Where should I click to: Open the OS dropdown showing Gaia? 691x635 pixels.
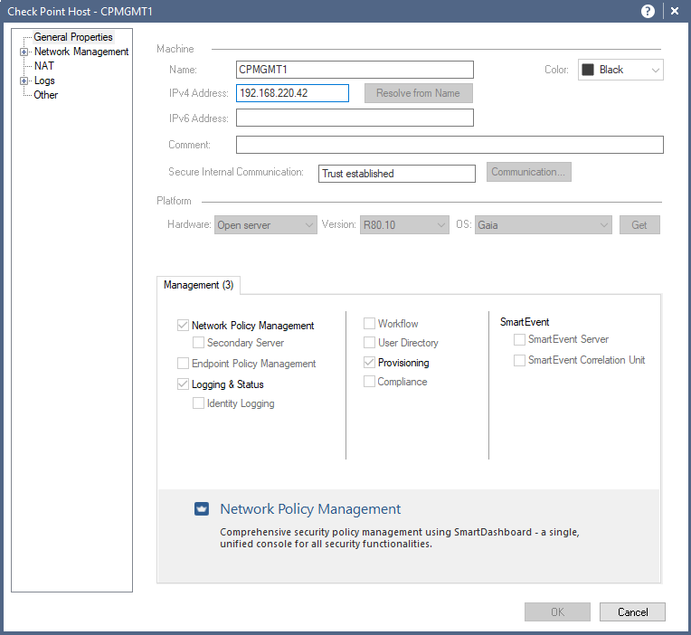544,224
